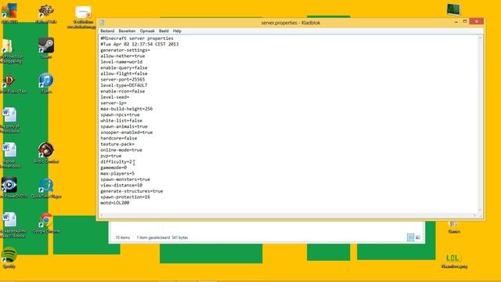
Task: Select the Word document above Spotify
Action: click(x=9, y=225)
